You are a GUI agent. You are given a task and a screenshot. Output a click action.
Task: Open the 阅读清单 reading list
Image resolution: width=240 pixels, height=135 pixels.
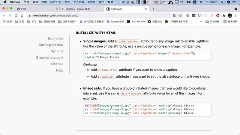[230, 22]
